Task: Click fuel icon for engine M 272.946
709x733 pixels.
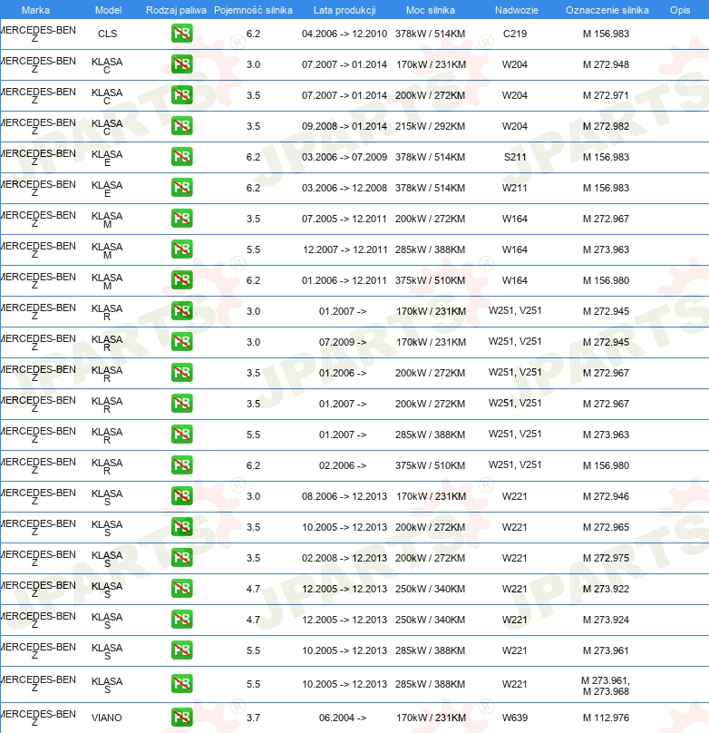Action: point(181,496)
